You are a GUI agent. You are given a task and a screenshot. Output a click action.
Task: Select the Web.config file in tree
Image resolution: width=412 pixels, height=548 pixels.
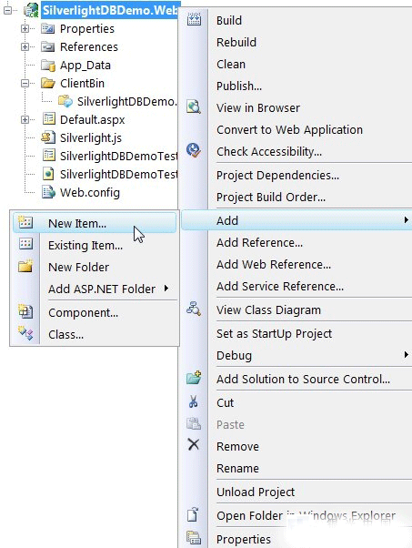(90, 193)
